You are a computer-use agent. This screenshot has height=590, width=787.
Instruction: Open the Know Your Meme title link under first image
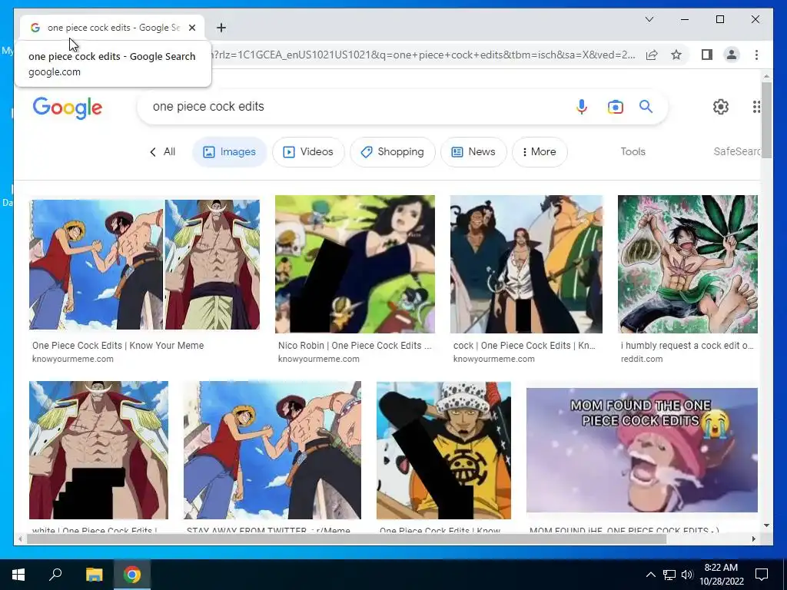pyautogui.click(x=118, y=345)
